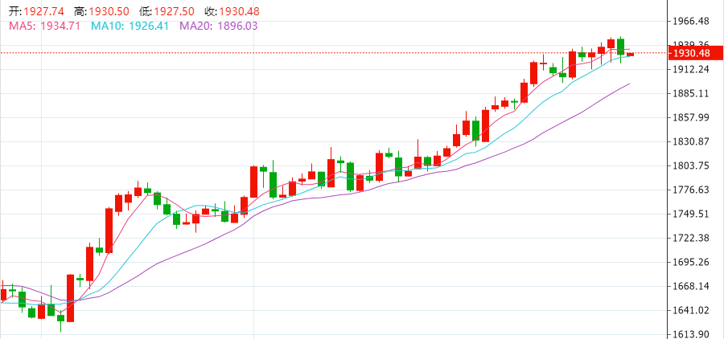Click the red current price tag 1930.48
This screenshot has width=724, height=339.
[696, 53]
